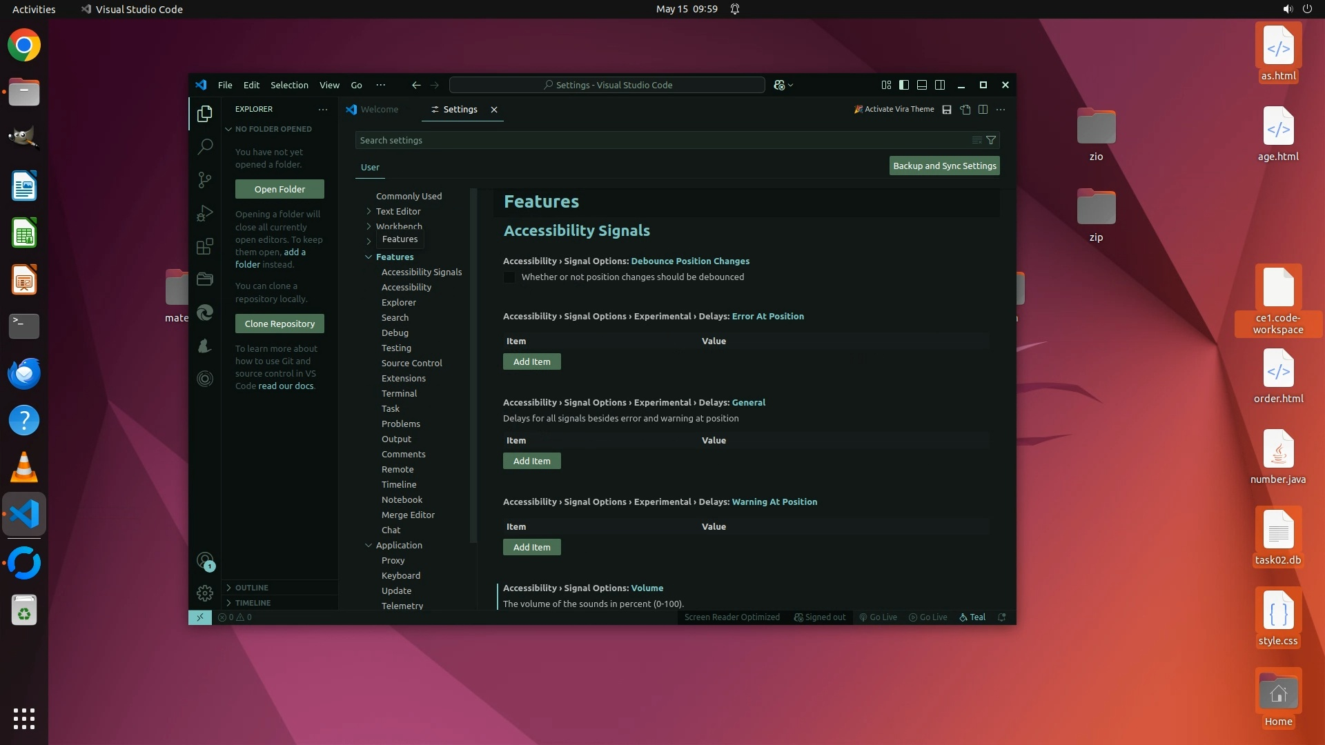Click Open Settings (JSON) icon in editor toolbar
This screenshot has width=1325, height=745.
tap(965, 110)
